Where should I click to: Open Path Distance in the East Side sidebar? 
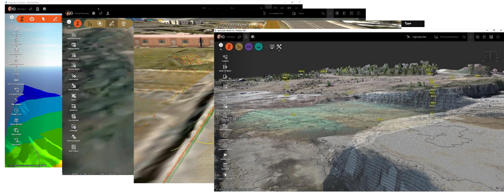pyautogui.click(x=16, y=101)
